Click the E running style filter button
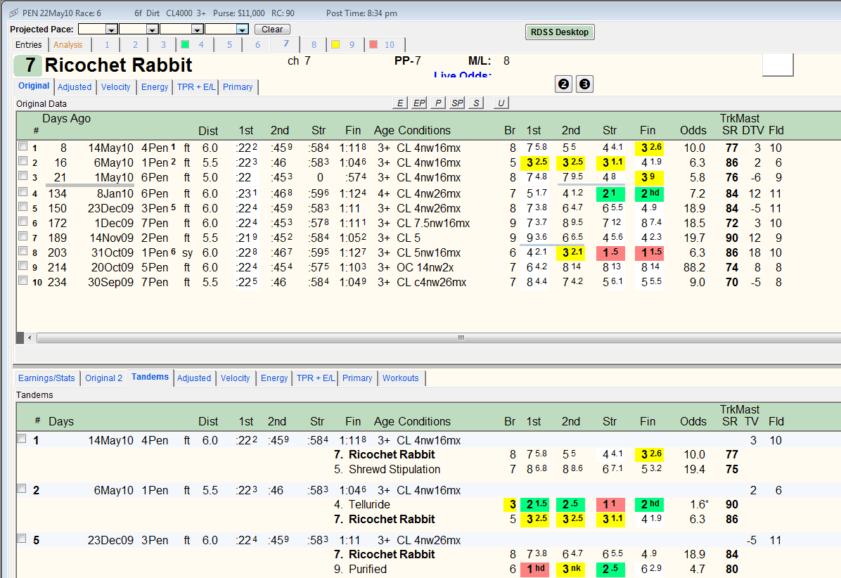Screen dimensions: 841x578 399,103
